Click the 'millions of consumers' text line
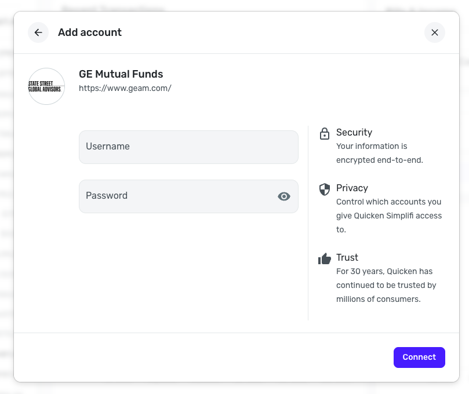The width and height of the screenshot is (469, 394). (378, 299)
